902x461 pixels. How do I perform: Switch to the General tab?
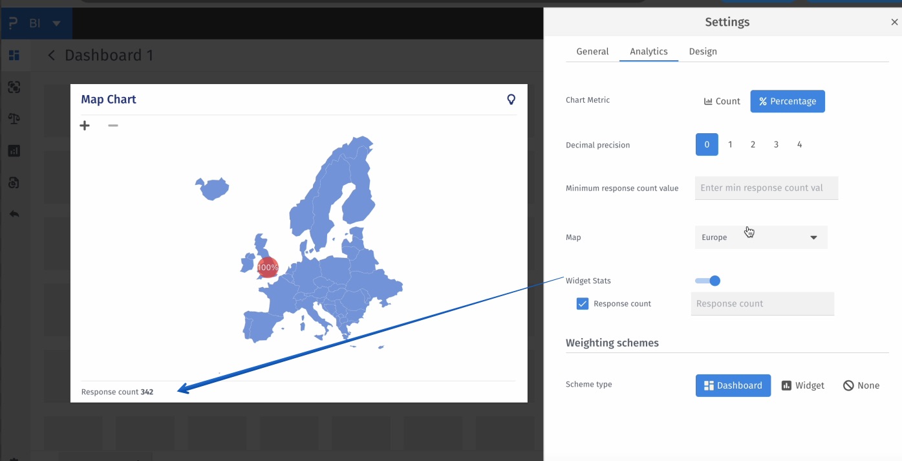[592, 51]
